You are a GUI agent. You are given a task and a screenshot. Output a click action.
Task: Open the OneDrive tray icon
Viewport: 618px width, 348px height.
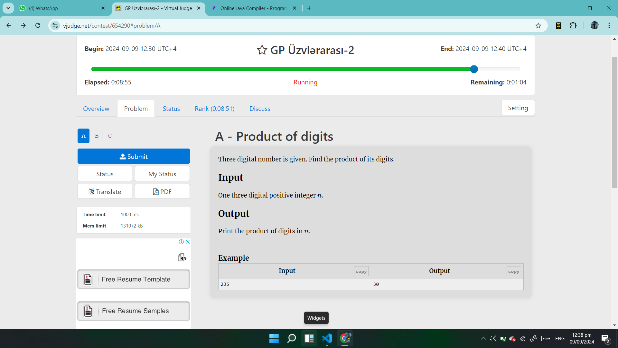(x=512, y=338)
